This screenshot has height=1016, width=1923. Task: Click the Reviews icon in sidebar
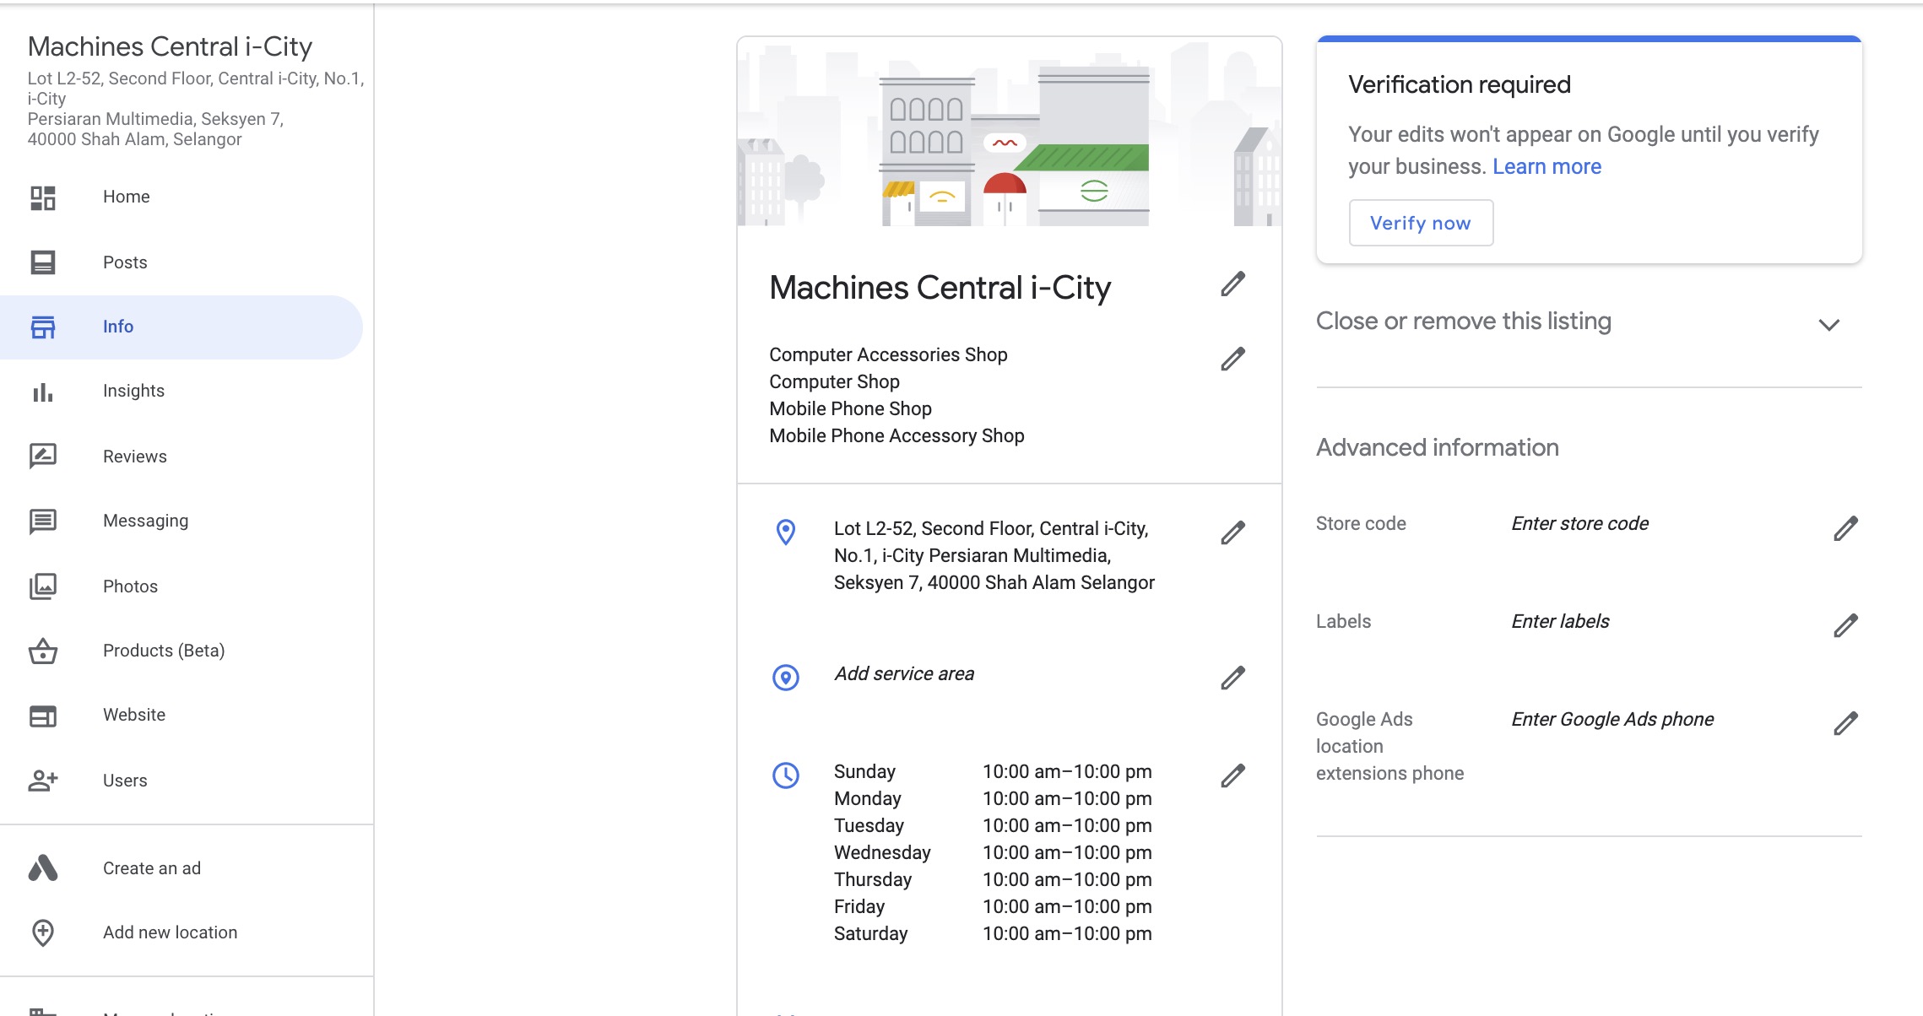(x=43, y=457)
